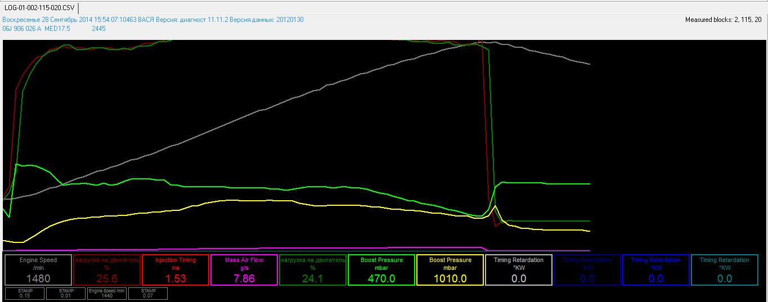This screenshot has width=768, height=302.
Task: Toggle the gray Engine Speed channel box
Action: coord(38,270)
